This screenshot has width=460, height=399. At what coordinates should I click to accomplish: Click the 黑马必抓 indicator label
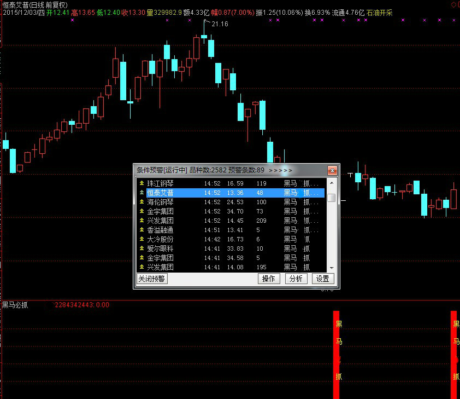pyautogui.click(x=16, y=305)
